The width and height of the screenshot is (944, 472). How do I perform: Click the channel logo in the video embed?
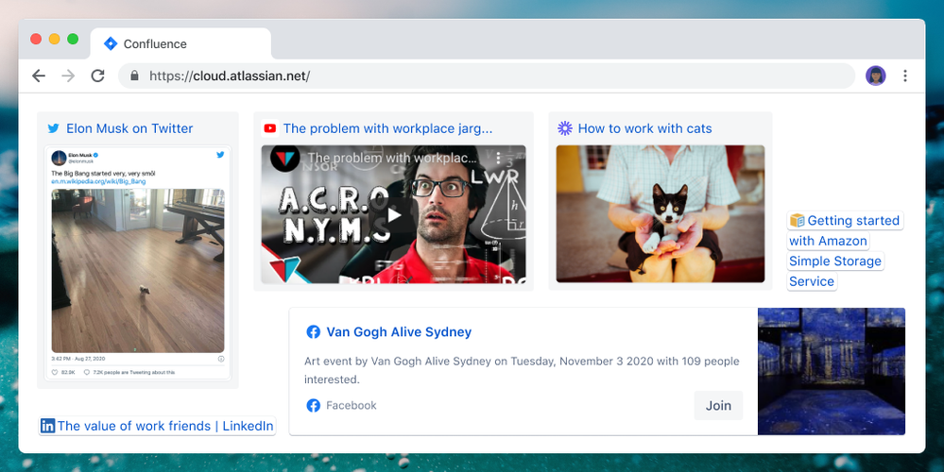284,159
